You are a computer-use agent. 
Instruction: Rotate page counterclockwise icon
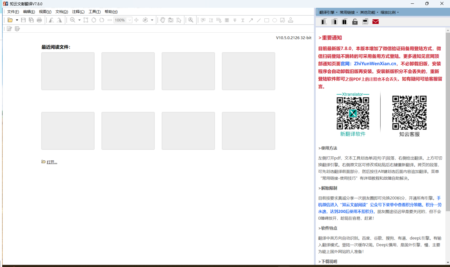click(x=51, y=20)
